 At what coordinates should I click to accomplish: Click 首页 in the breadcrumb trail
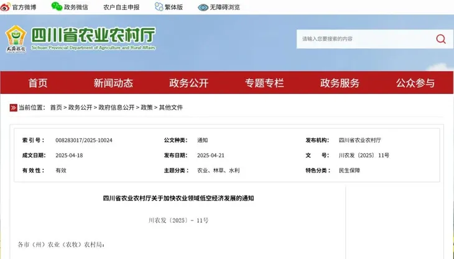point(56,107)
